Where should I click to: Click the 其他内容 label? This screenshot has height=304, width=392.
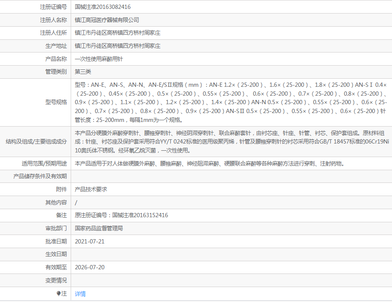56,202
